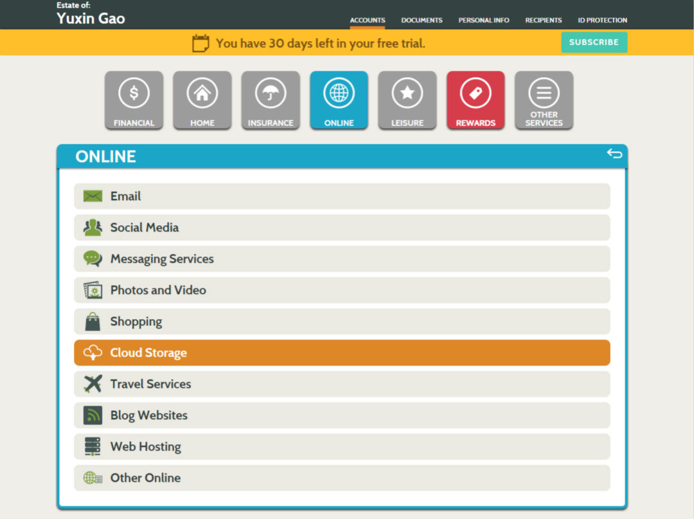
Task: Open the Rewards tag tile
Action: click(x=476, y=100)
